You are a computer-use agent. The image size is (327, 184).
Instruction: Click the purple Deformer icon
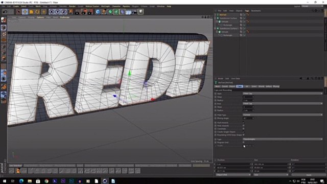pos(122,12)
